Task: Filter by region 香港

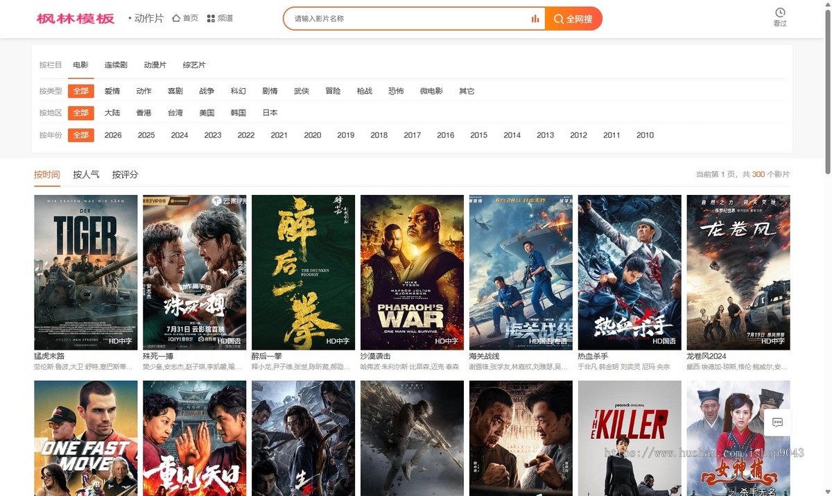Action: tap(144, 112)
